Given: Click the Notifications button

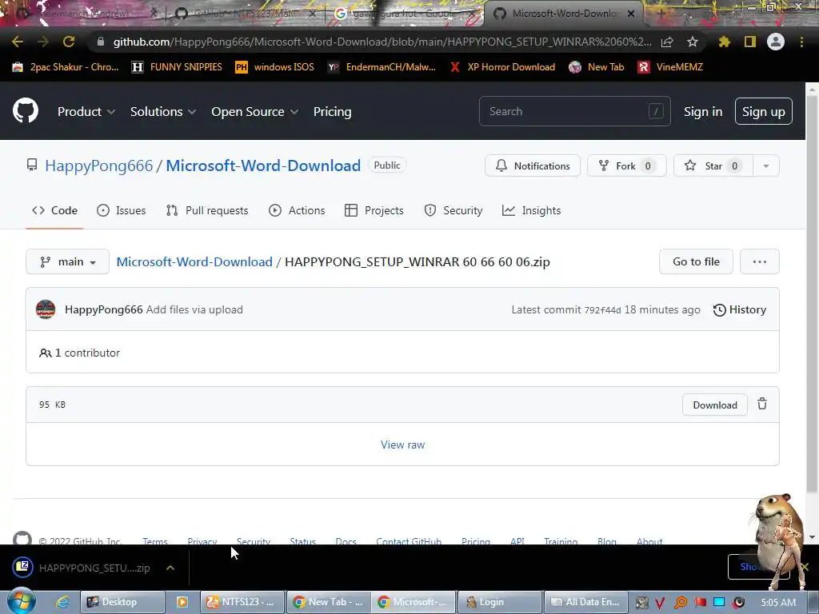Looking at the screenshot, I should [532, 165].
